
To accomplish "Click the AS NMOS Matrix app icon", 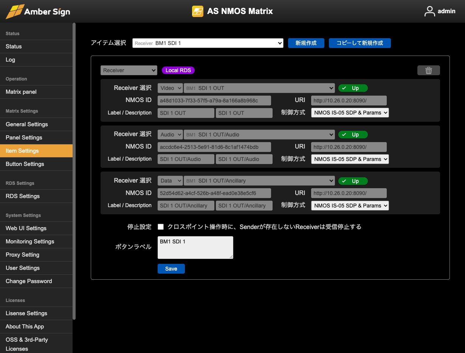I will [197, 11].
